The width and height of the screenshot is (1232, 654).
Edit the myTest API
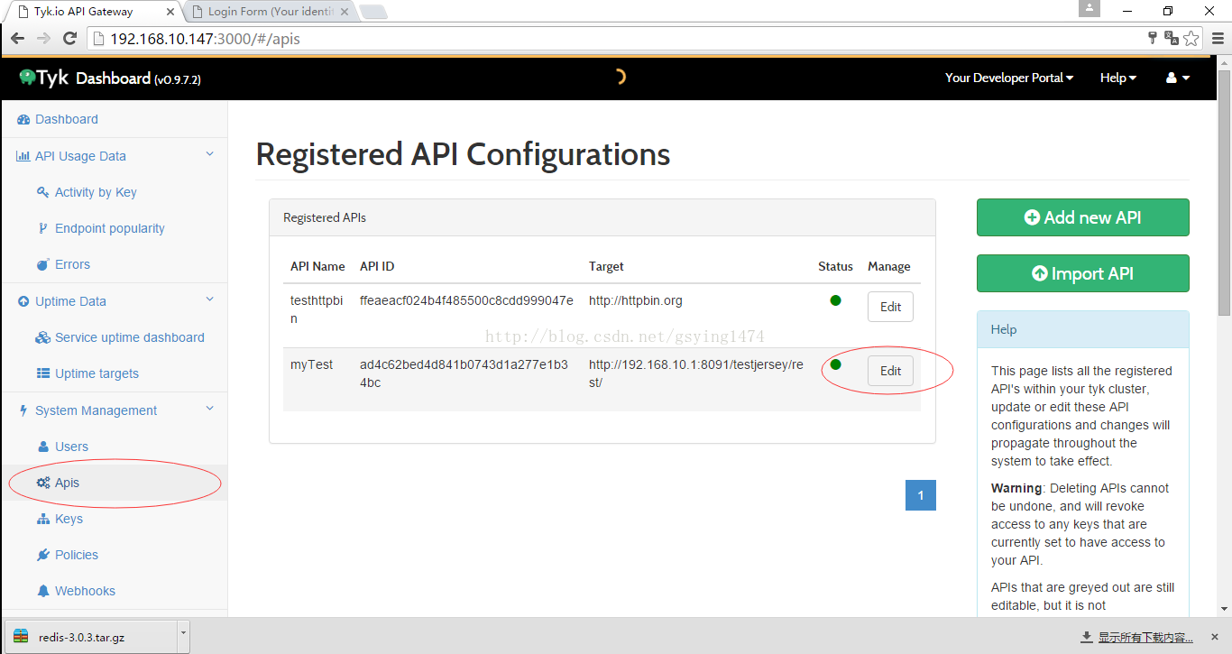pyautogui.click(x=890, y=371)
